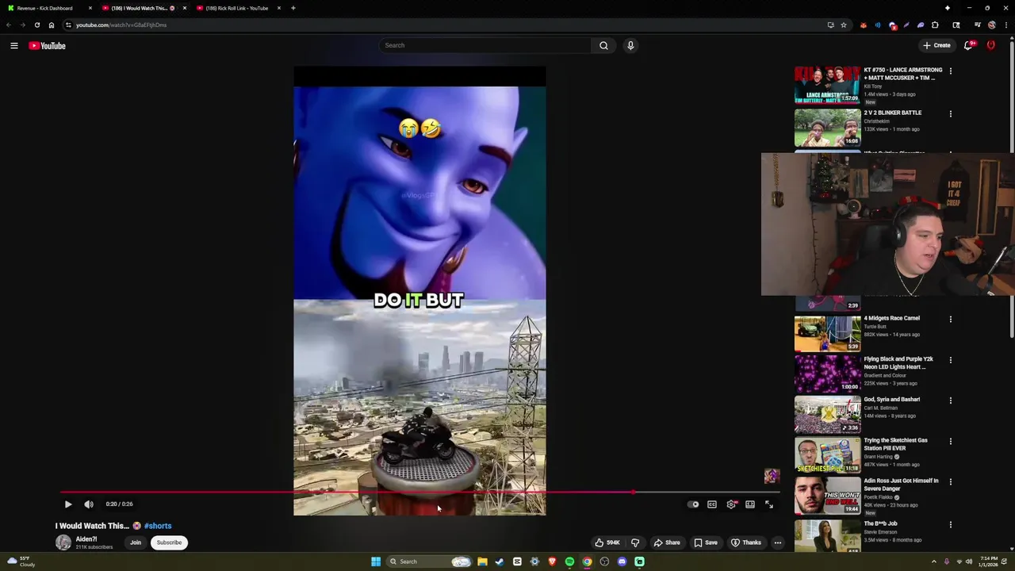Go back in browser history
Screen dimensions: 1015x571
[9, 25]
